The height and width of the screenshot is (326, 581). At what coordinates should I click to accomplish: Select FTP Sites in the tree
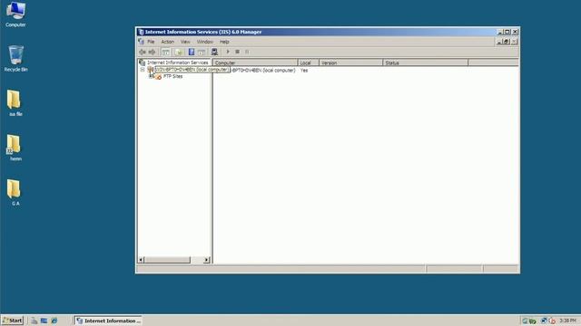[x=173, y=76]
